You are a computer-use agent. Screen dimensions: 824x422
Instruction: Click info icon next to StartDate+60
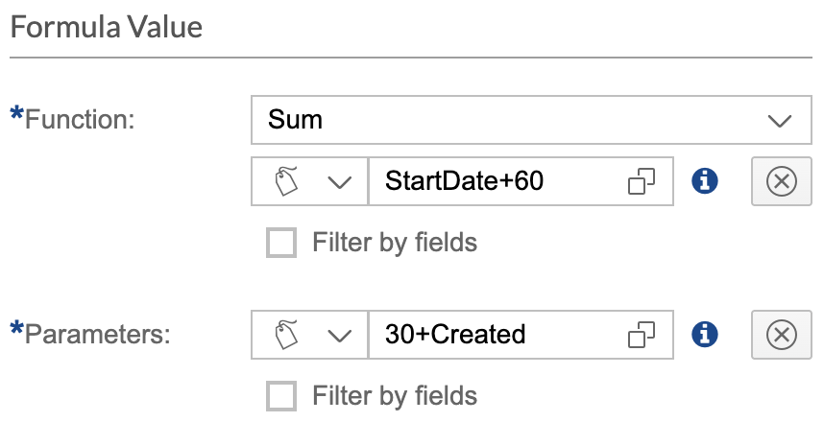pyautogui.click(x=706, y=180)
